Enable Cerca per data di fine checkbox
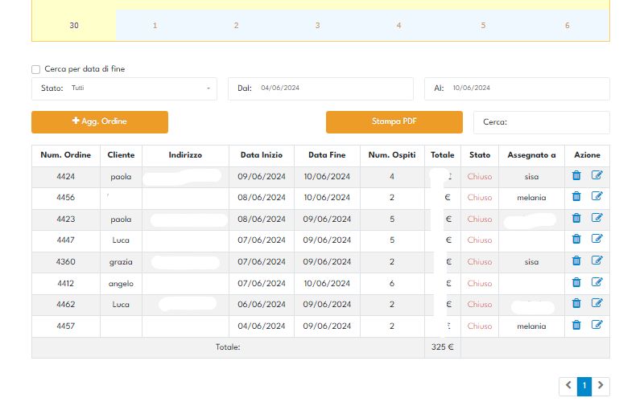The image size is (644, 402). click(35, 69)
